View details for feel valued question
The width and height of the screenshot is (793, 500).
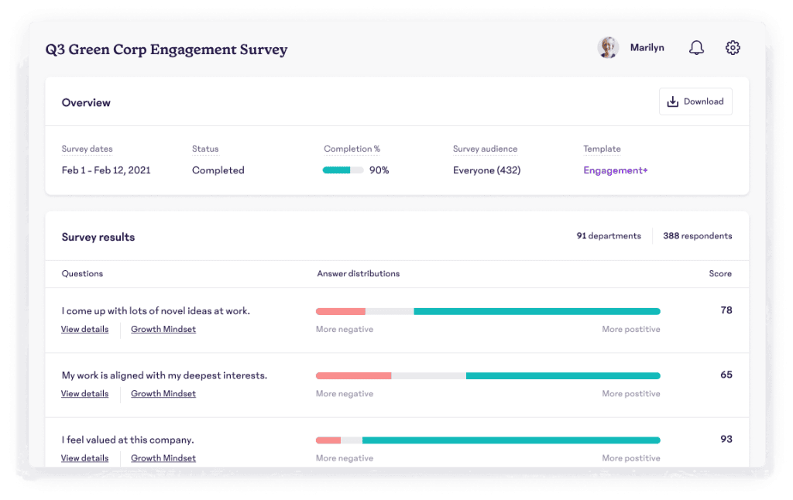84,458
